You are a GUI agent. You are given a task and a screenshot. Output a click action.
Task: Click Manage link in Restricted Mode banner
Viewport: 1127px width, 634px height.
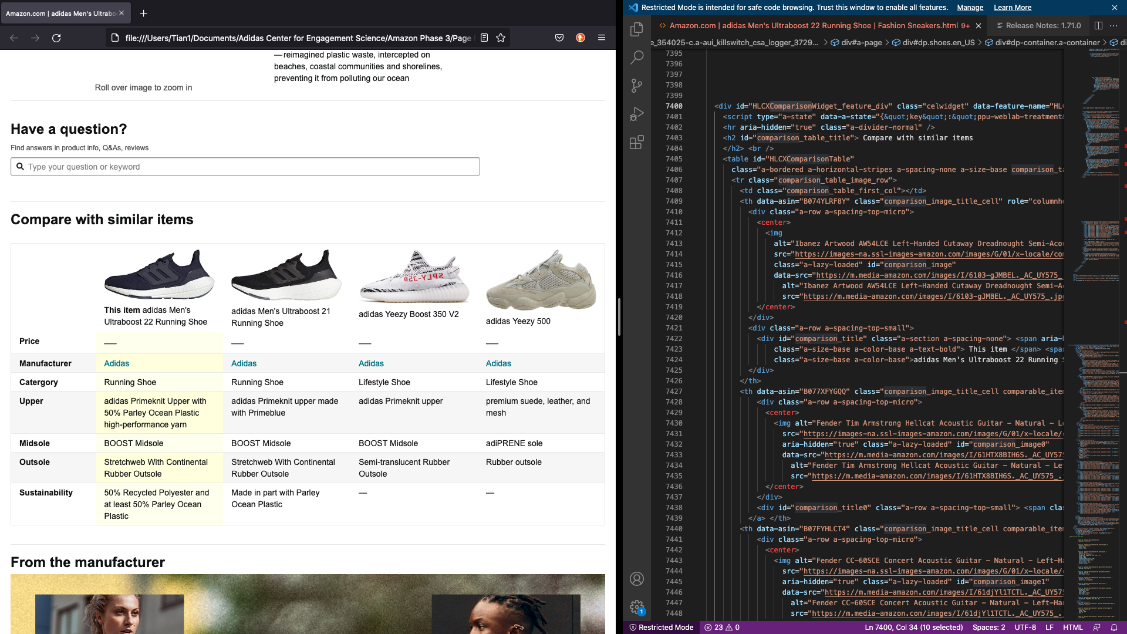pos(970,8)
